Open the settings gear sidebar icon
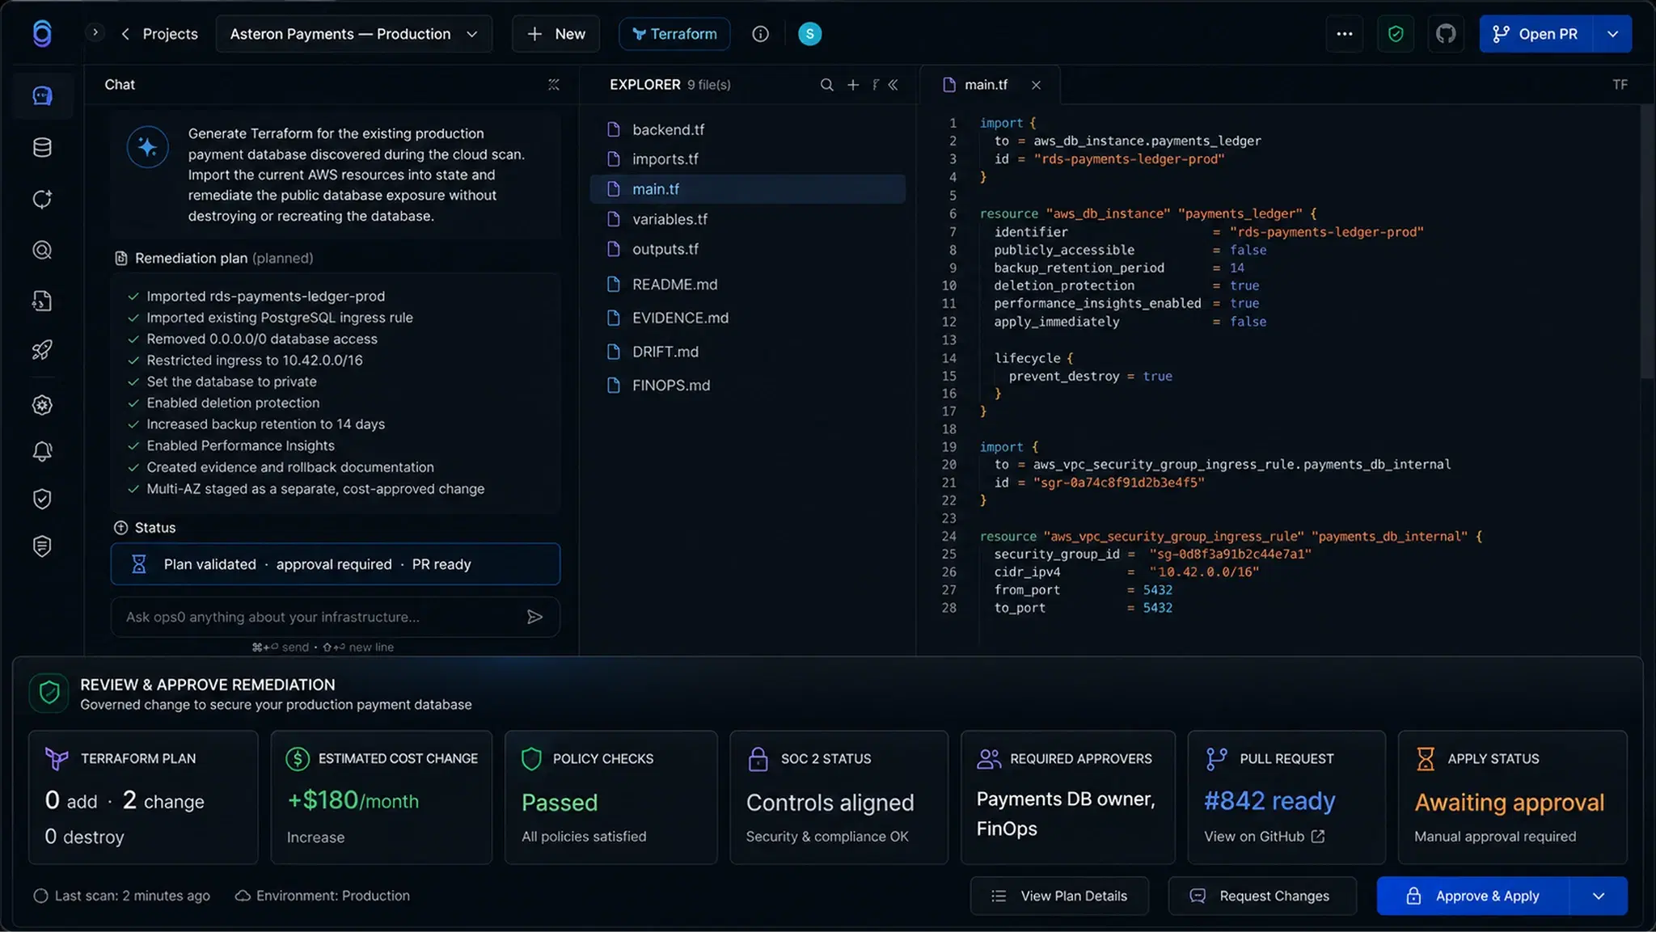This screenshot has width=1656, height=932. coord(42,405)
